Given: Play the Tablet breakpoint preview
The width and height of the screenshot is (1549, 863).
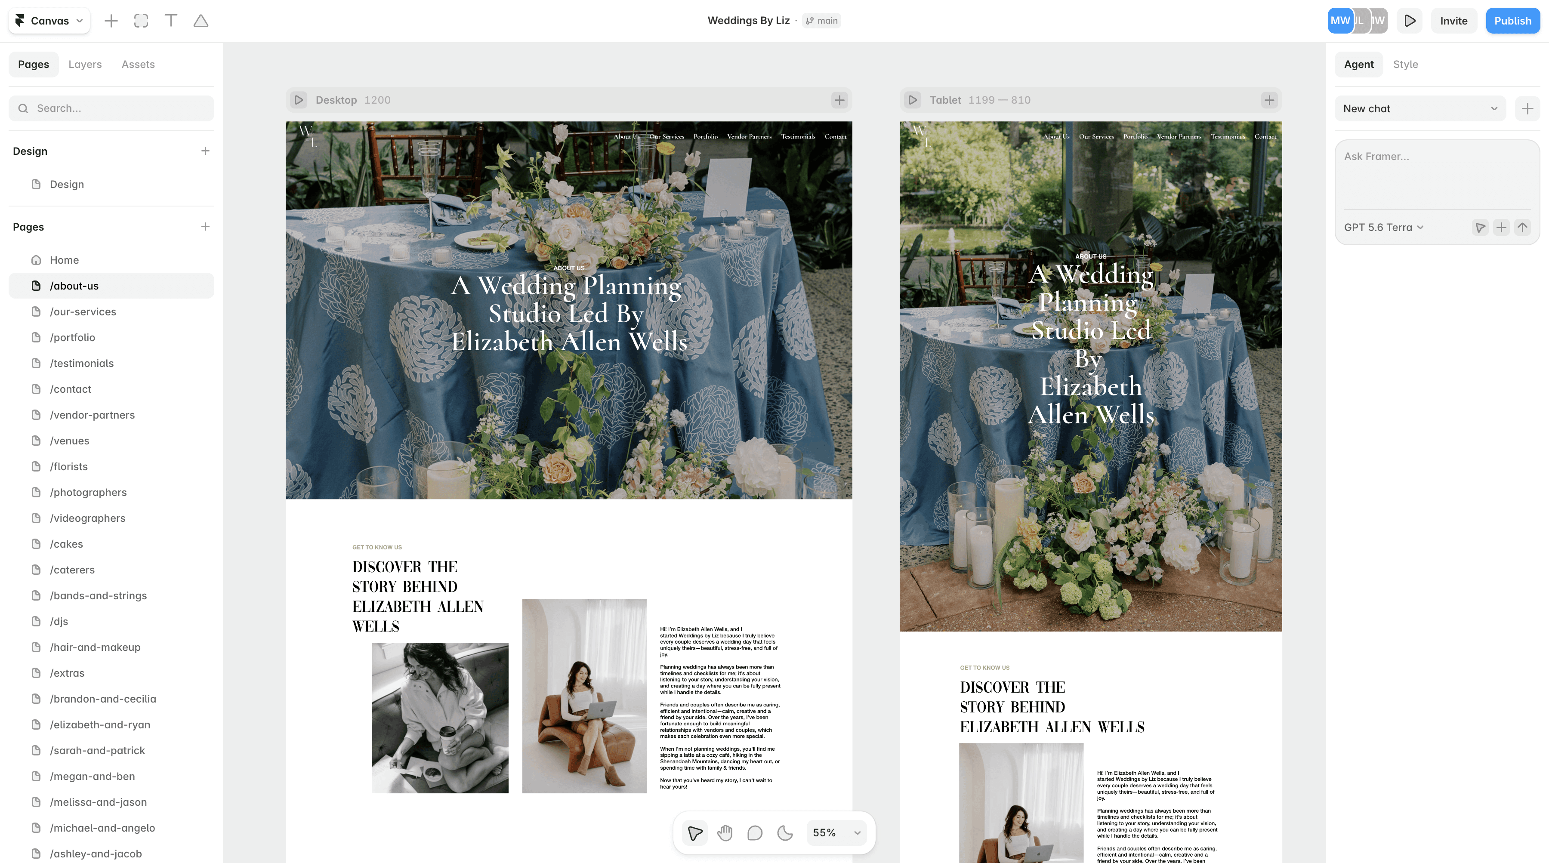Looking at the screenshot, I should pos(913,100).
